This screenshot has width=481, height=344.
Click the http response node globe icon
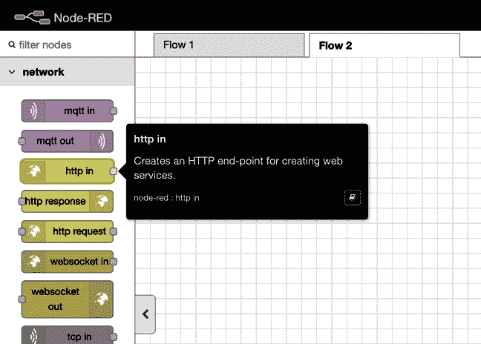[x=101, y=201]
